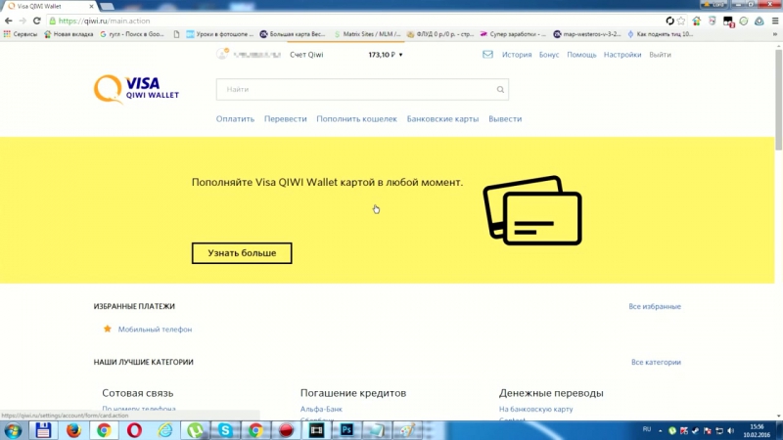Open the Вывести menu item

[505, 118]
